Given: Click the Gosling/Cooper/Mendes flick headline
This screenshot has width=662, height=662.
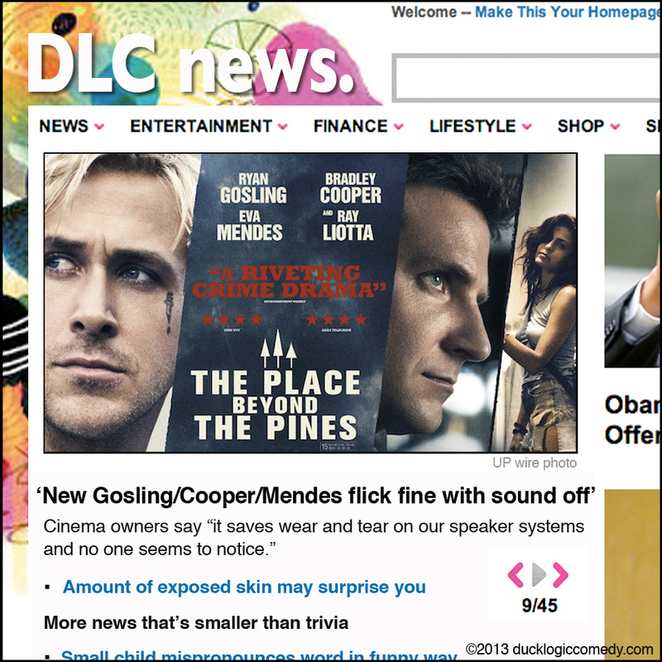Looking at the screenshot, I should tap(316, 496).
